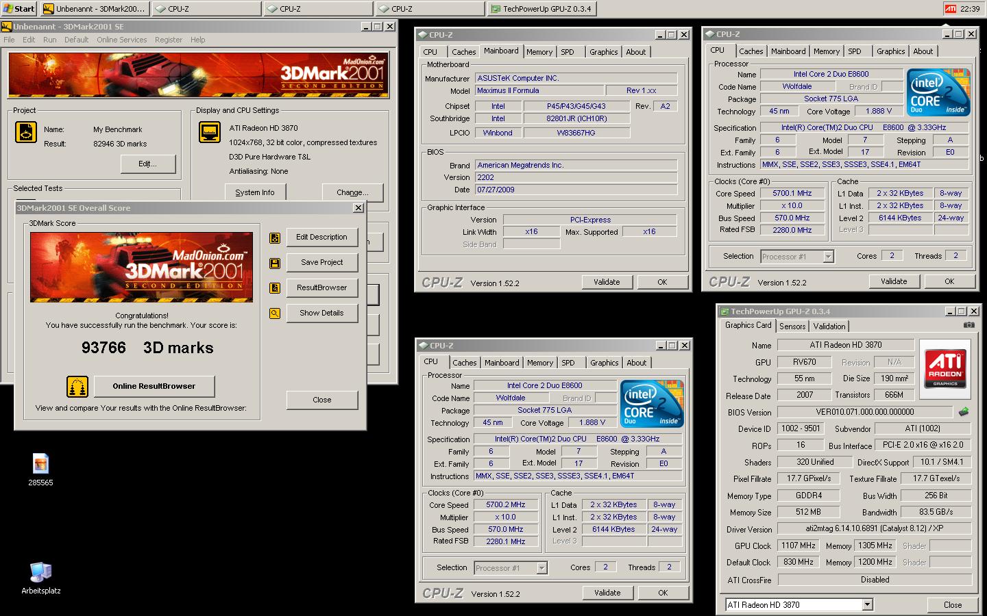
Task: Open the 285565 desktop file
Action: pyautogui.click(x=40, y=470)
